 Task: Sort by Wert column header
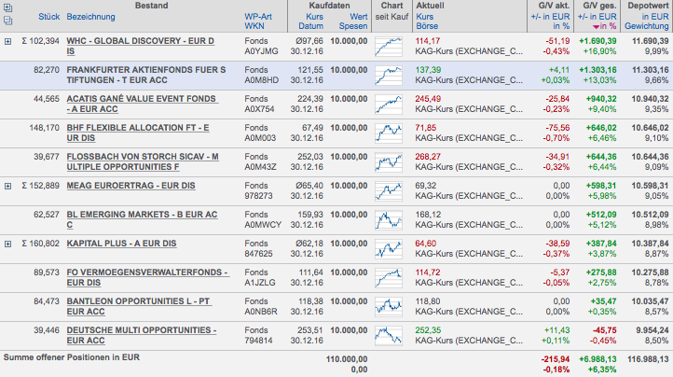(x=358, y=17)
